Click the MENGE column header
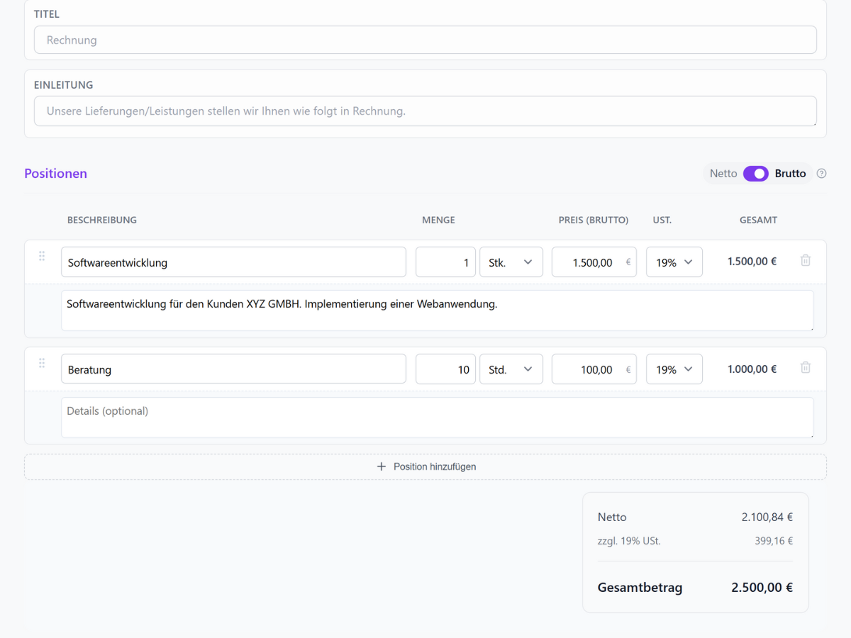851x638 pixels. 438,220
